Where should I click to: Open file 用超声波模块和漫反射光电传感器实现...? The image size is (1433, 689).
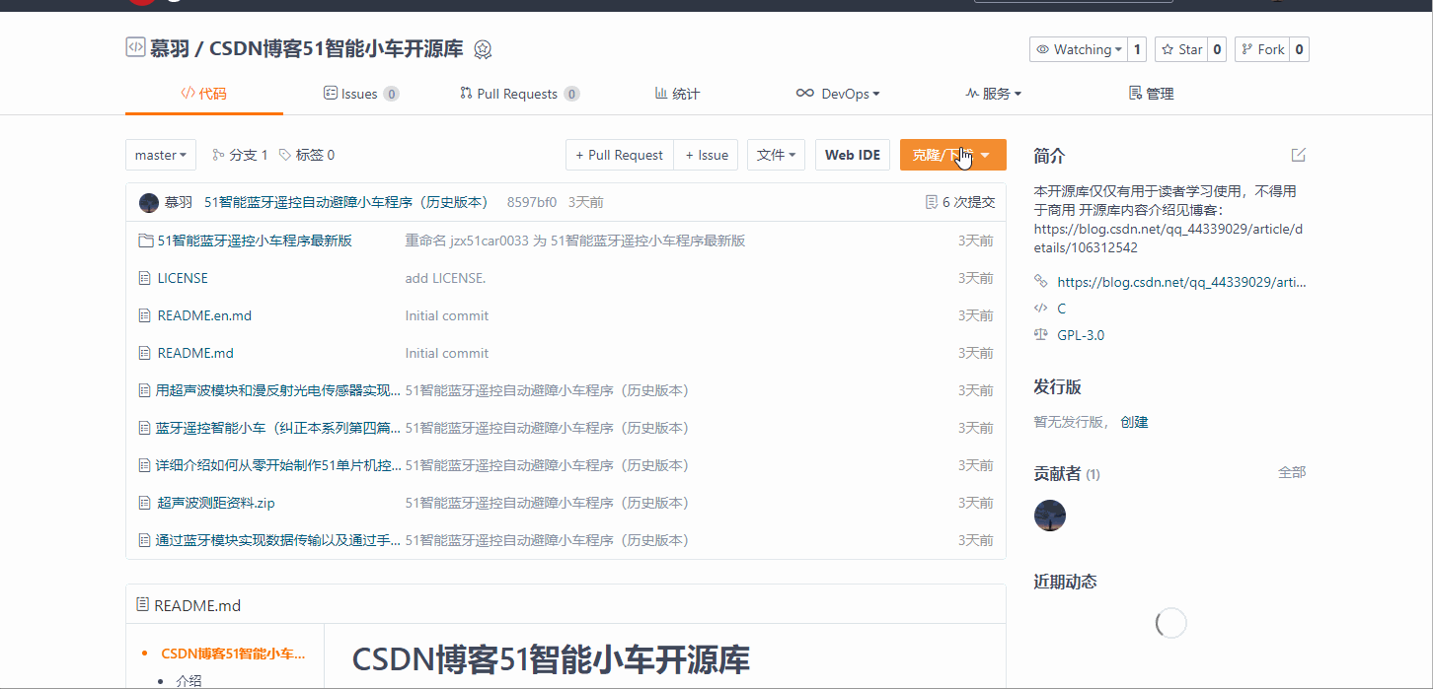pos(278,390)
